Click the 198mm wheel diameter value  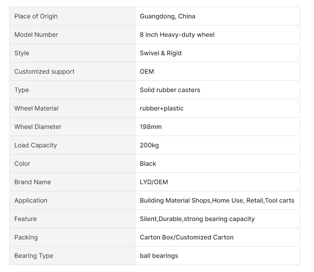pos(151,127)
